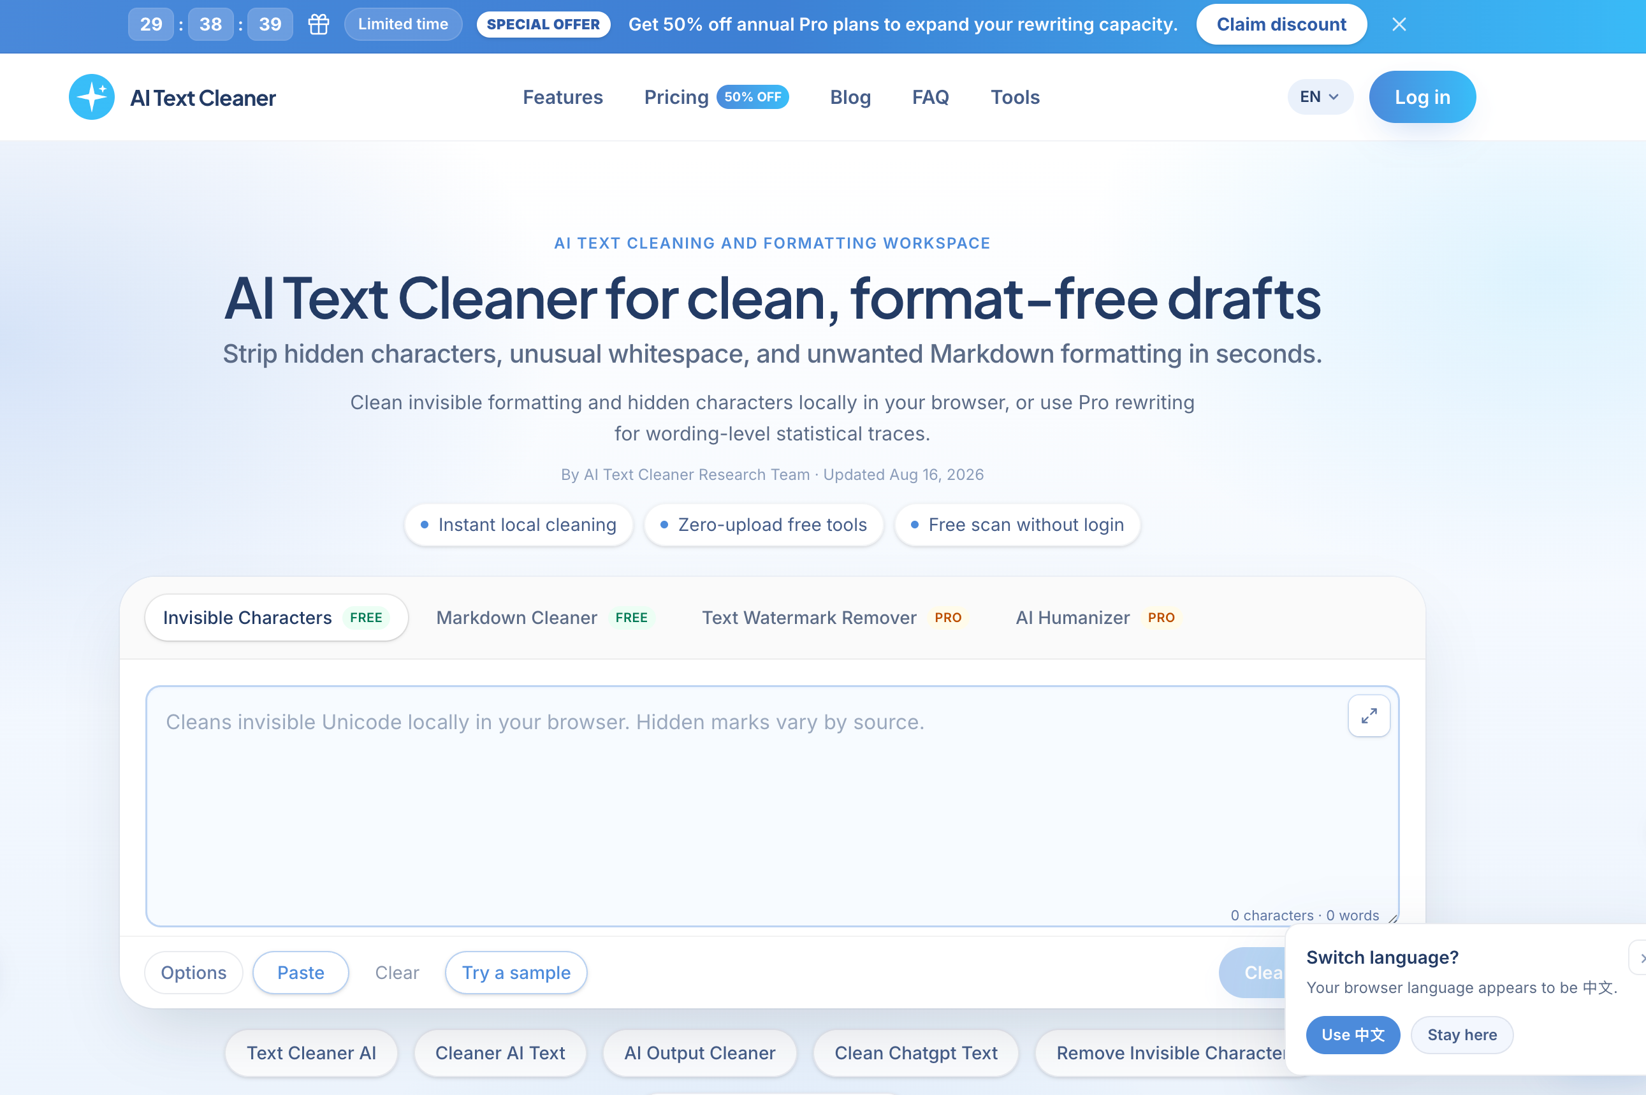
Task: Open the Text Cleaner AI link
Action: tap(310, 1052)
